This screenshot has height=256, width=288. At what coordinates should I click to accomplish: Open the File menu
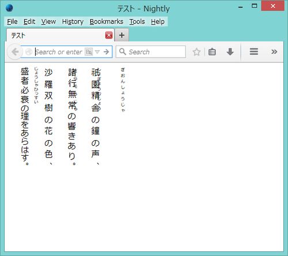coord(12,21)
